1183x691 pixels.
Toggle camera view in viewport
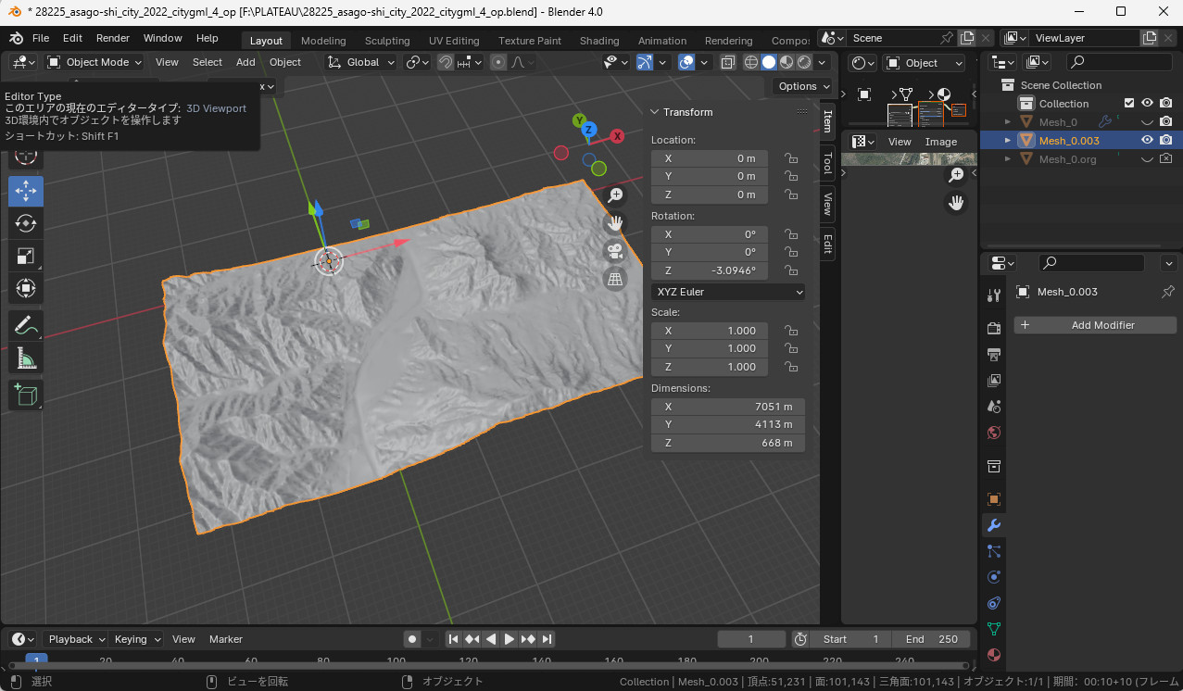615,250
